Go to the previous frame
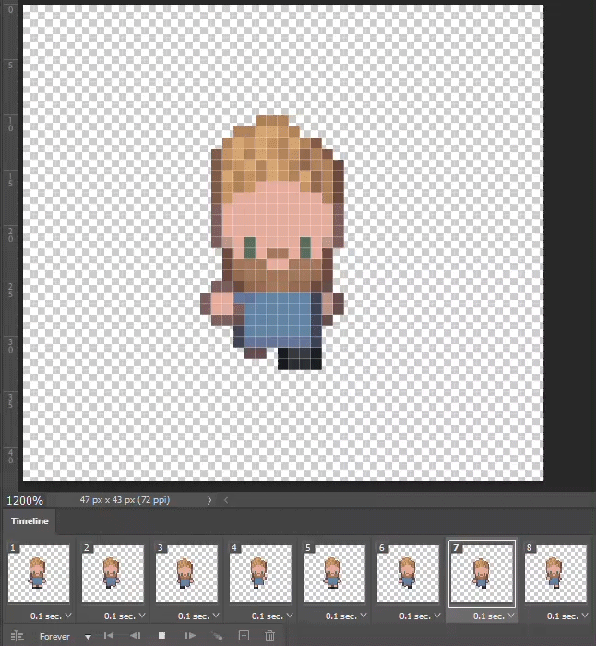The width and height of the screenshot is (596, 646). pyautogui.click(x=136, y=636)
